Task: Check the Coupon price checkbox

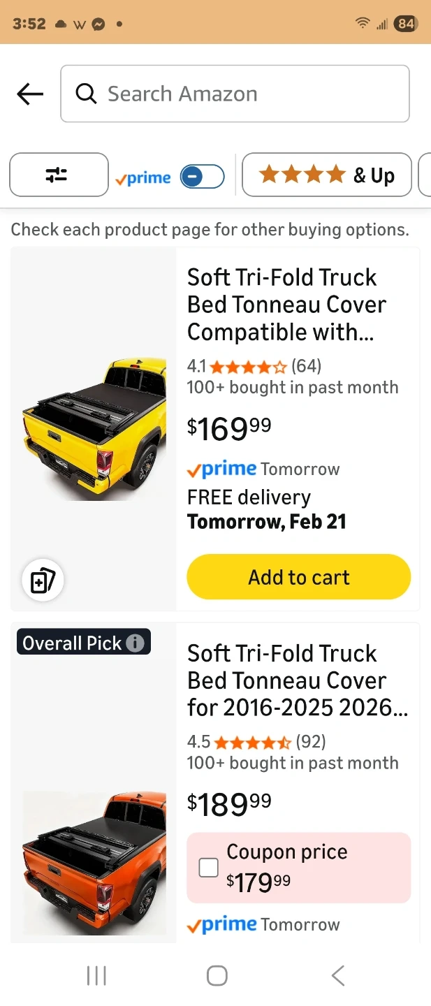Action: pos(208,868)
